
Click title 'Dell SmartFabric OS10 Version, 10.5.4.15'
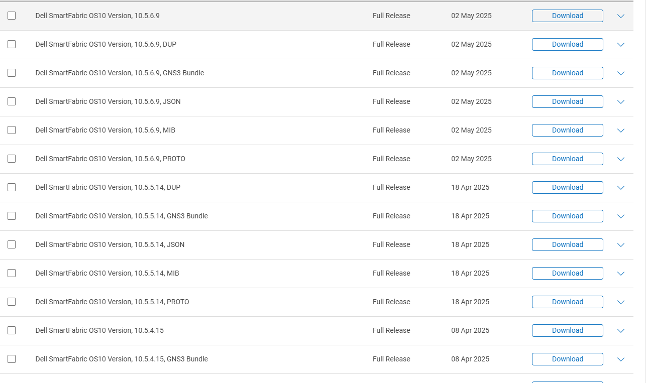[x=99, y=330]
